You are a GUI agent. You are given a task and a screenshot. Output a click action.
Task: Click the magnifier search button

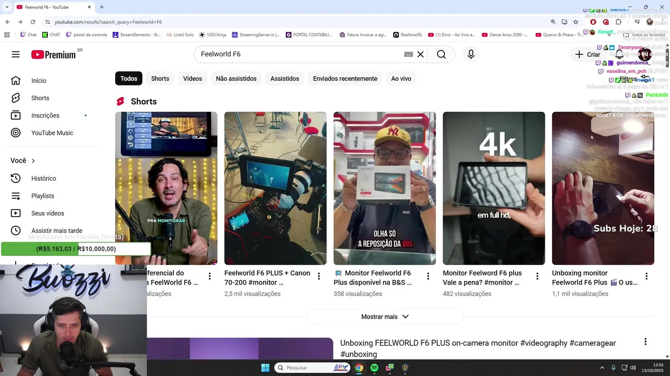tap(441, 54)
